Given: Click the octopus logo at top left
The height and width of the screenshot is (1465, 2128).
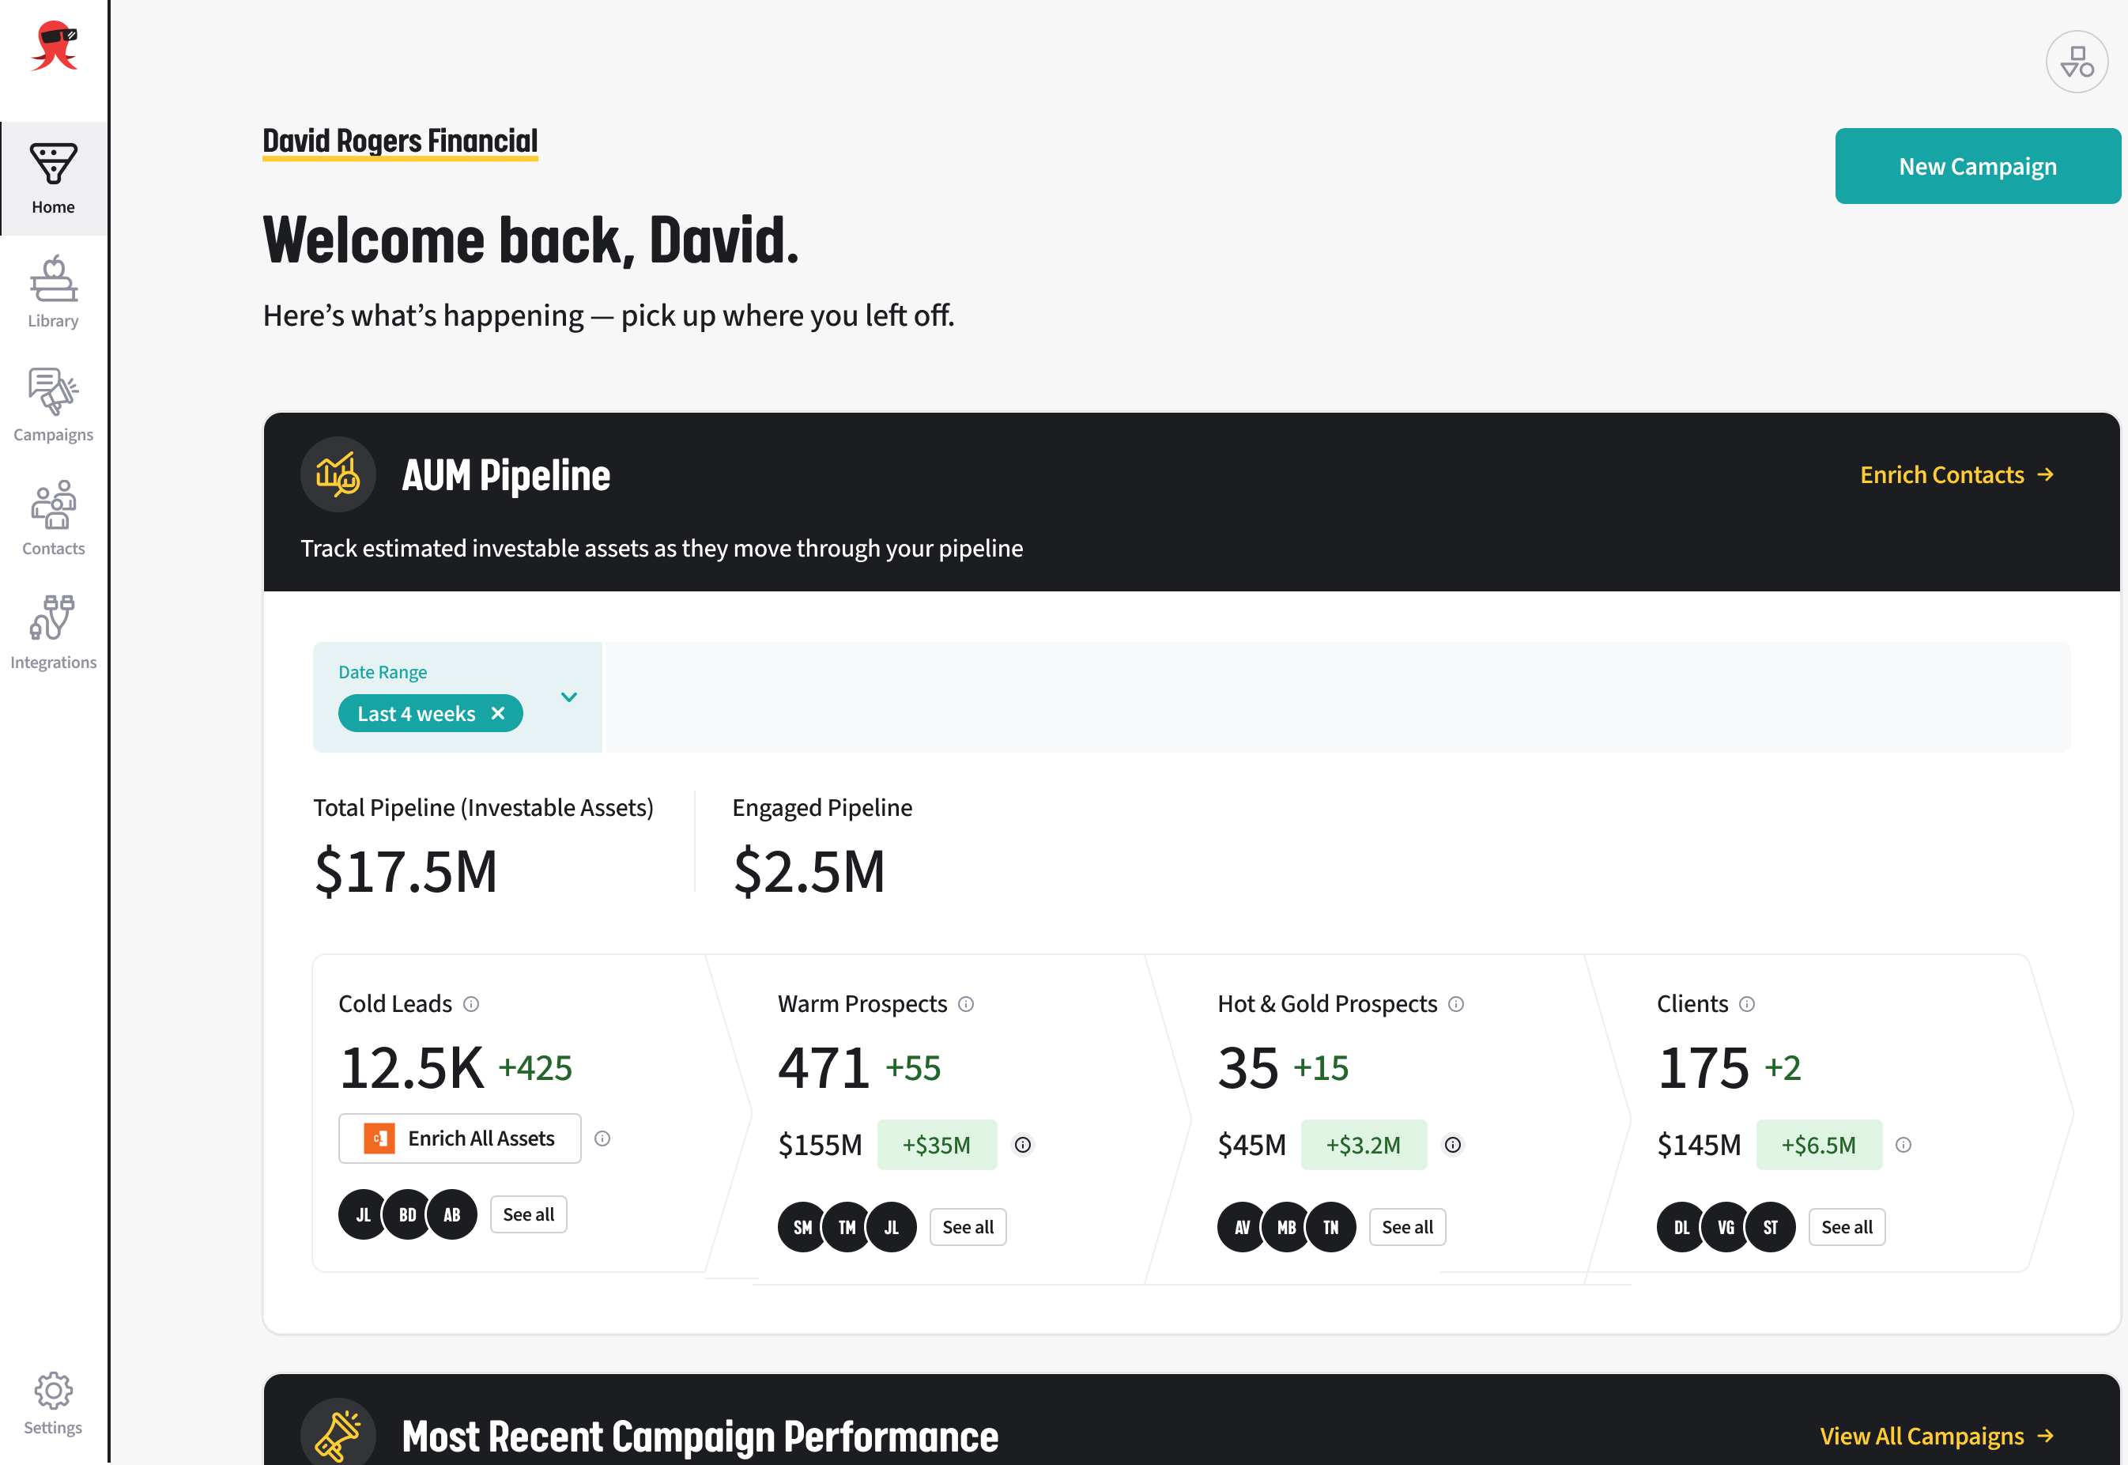Looking at the screenshot, I should (54, 46).
